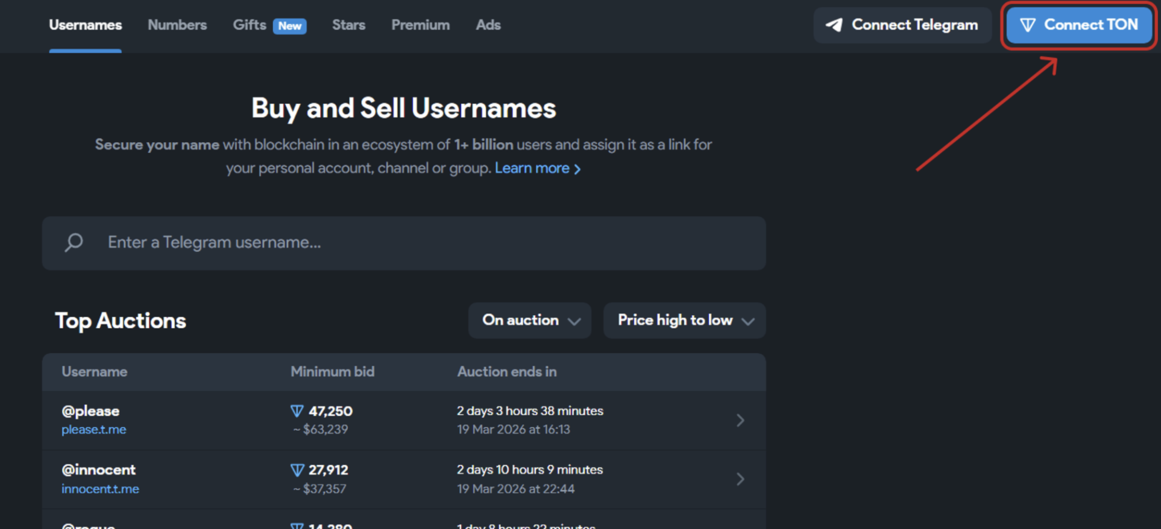1161x529 pixels.
Task: Open the @please auction row arrow
Action: (x=740, y=420)
